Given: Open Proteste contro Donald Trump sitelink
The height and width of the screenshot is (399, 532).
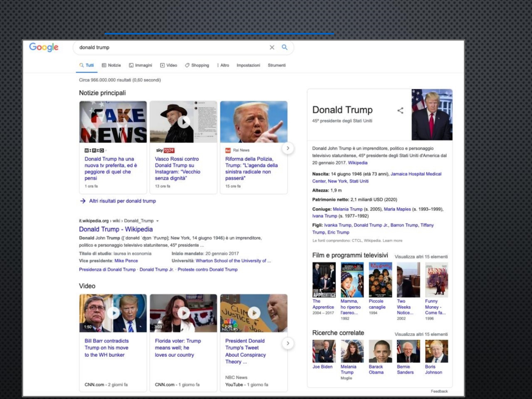Looking at the screenshot, I should click(208, 270).
